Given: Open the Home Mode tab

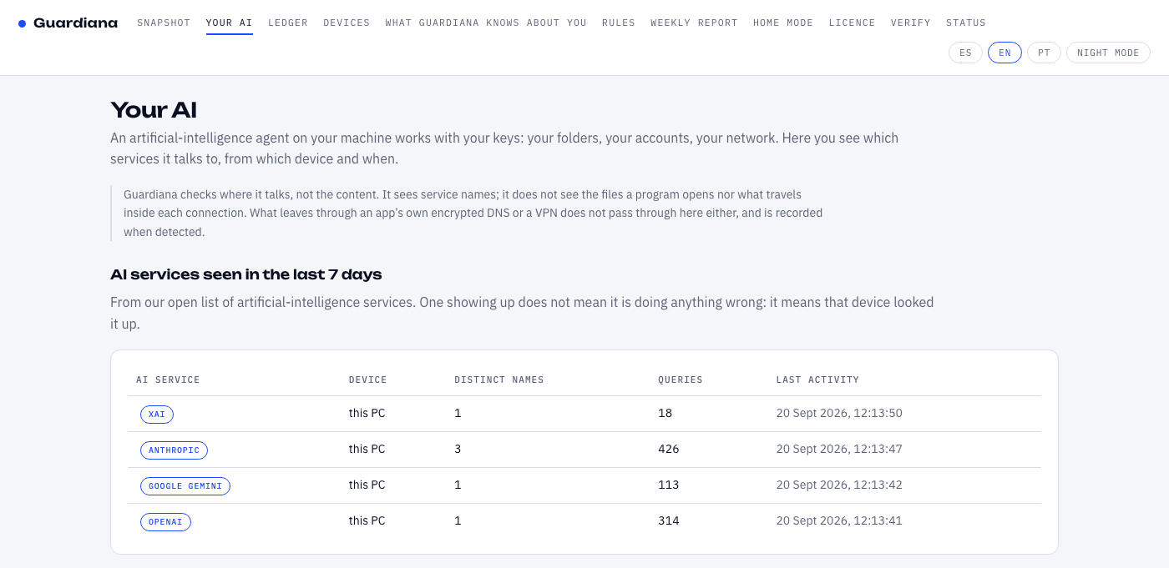Looking at the screenshot, I should 783,23.
